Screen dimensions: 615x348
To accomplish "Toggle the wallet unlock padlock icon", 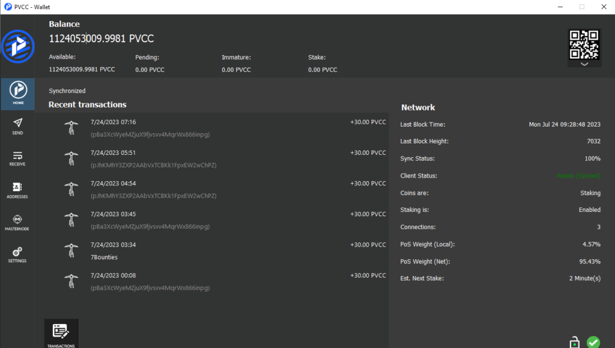I will (x=574, y=341).
